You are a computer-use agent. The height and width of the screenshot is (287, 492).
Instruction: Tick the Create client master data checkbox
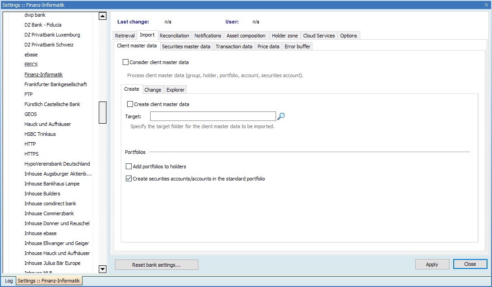[x=130, y=104]
